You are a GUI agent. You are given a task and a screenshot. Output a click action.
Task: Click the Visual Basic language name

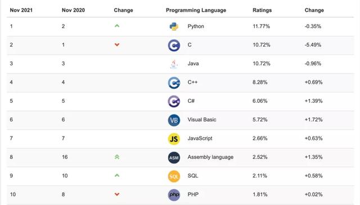point(202,120)
